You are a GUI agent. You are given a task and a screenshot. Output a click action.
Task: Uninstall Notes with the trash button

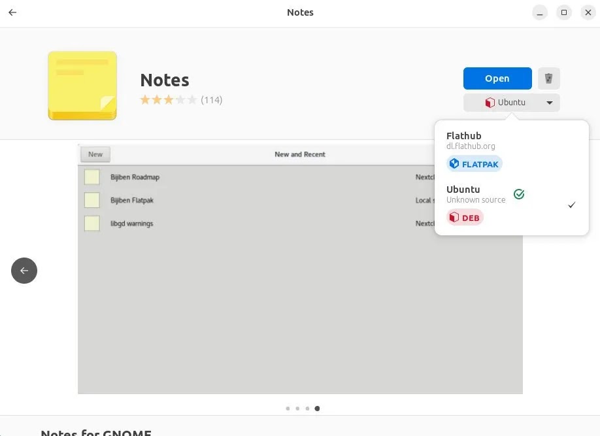point(548,78)
